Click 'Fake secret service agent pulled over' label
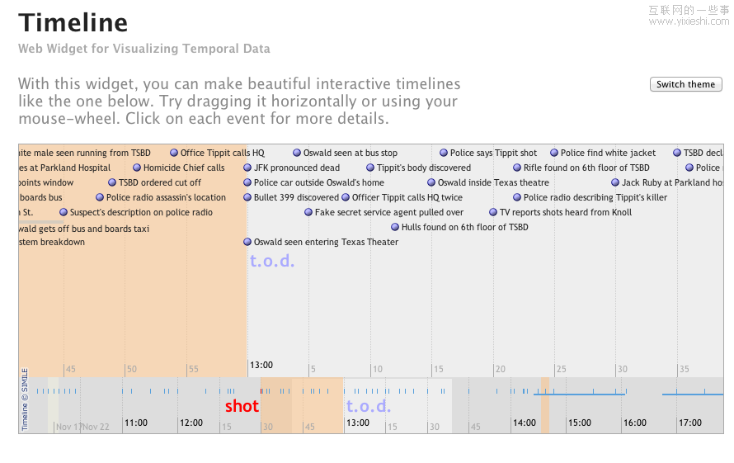734x463 pixels. tap(389, 212)
